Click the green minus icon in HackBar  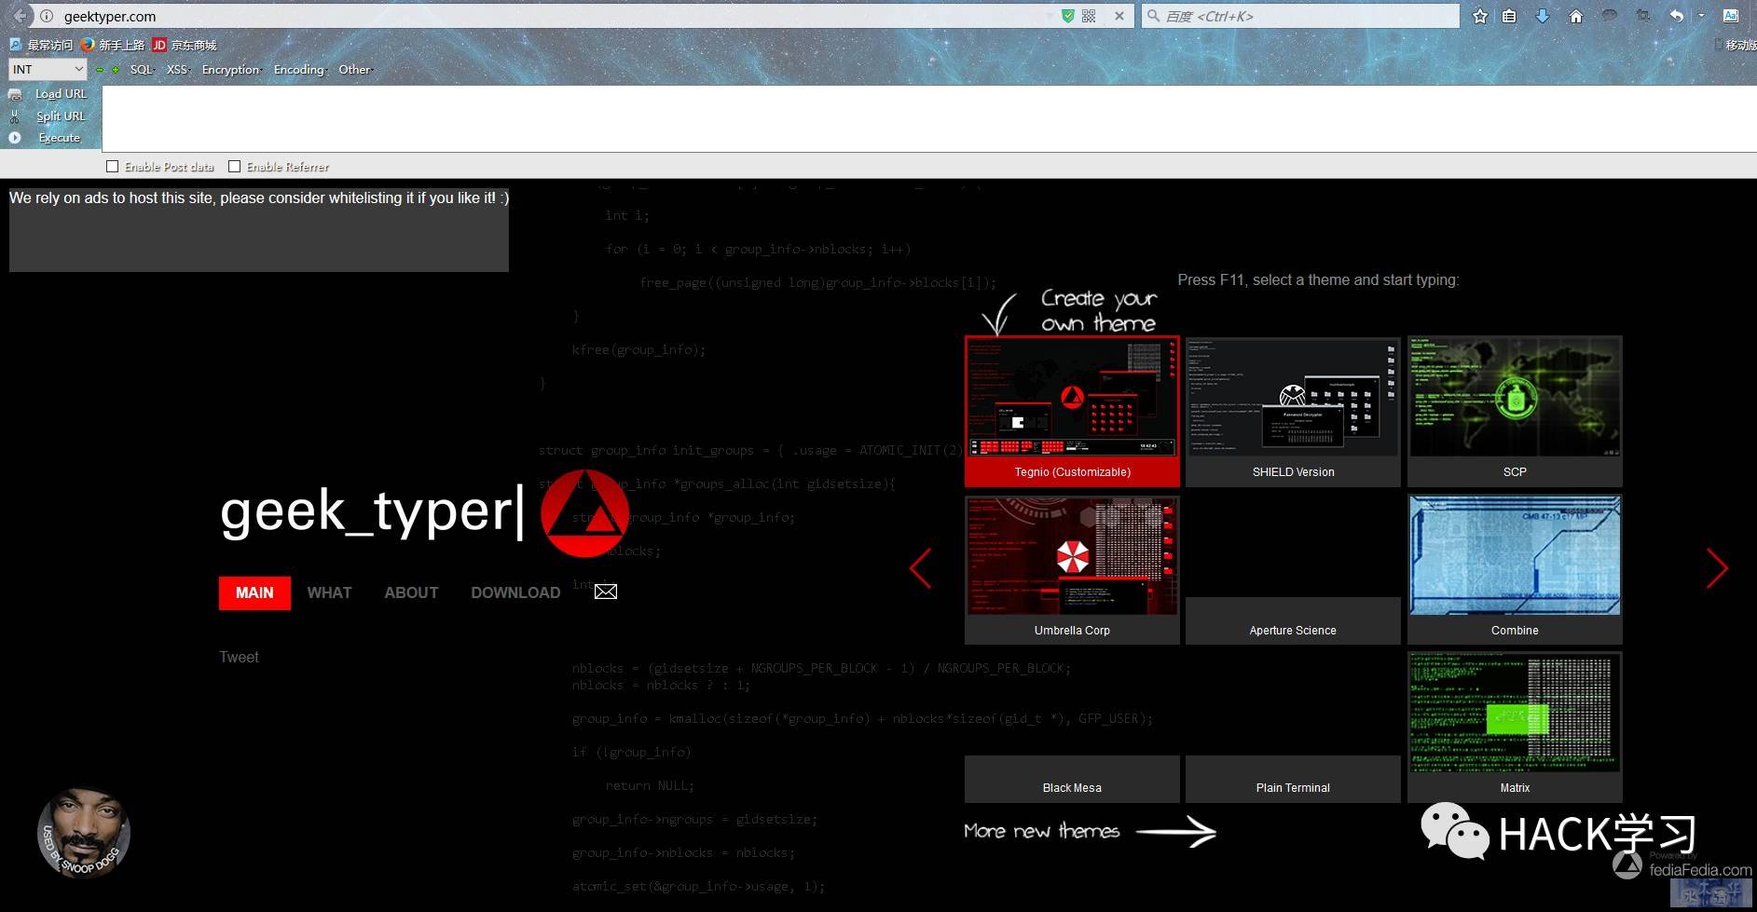[x=100, y=70]
